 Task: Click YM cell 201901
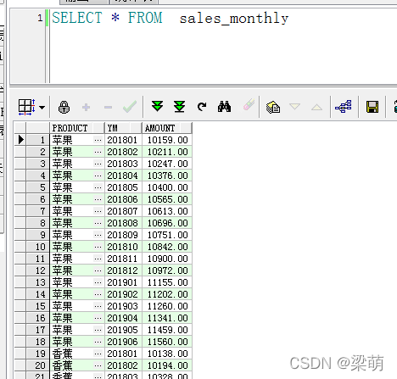point(123,282)
